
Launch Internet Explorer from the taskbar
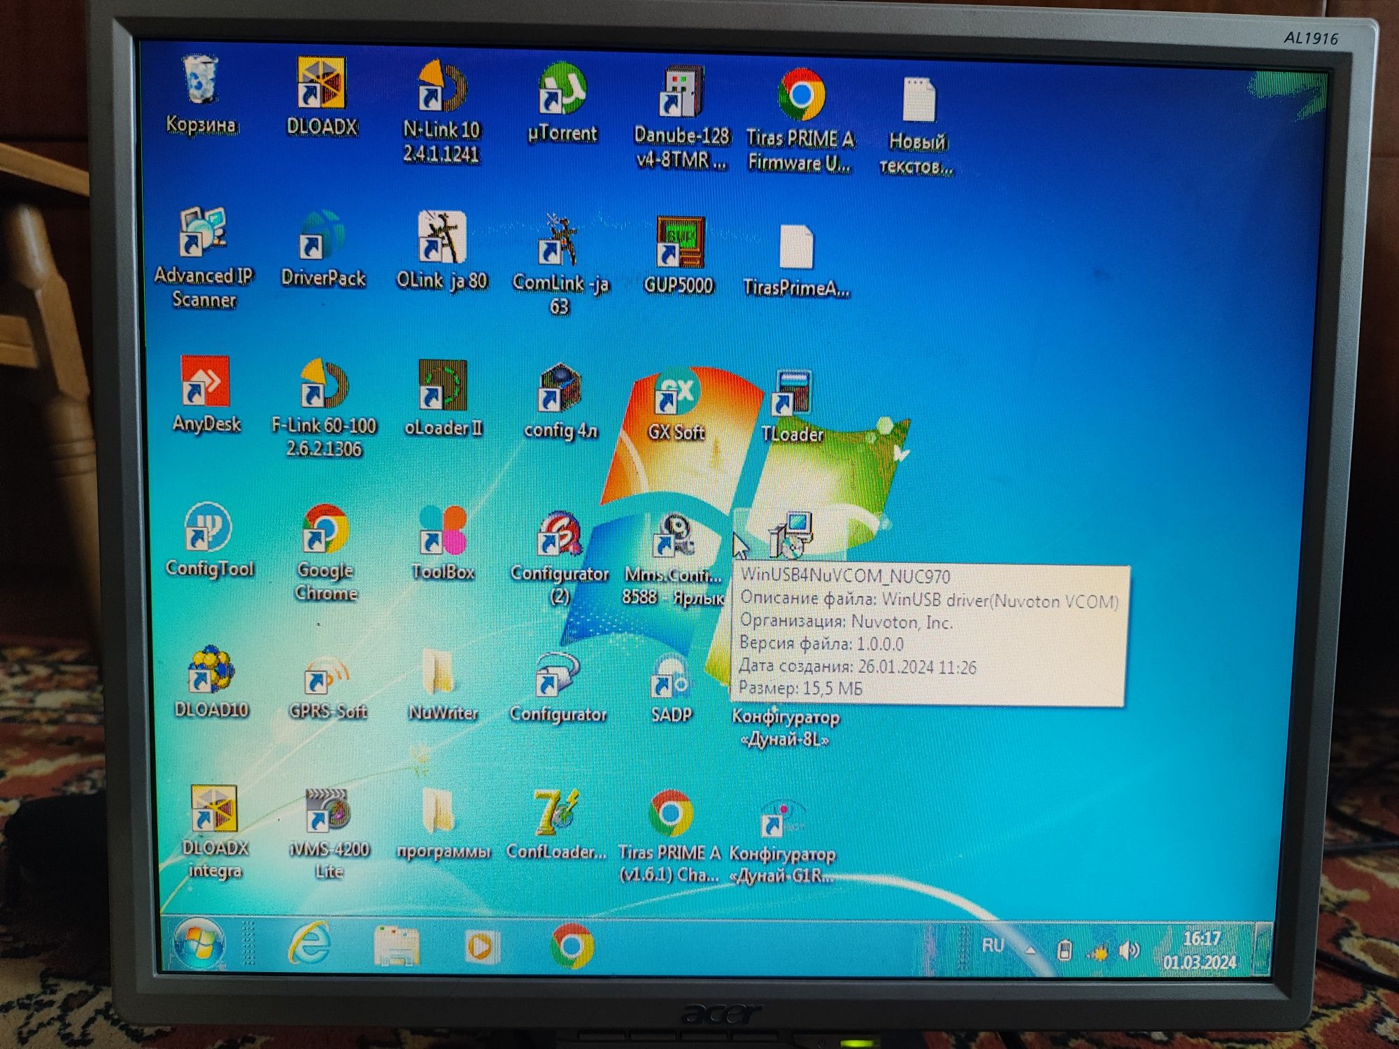click(x=309, y=944)
